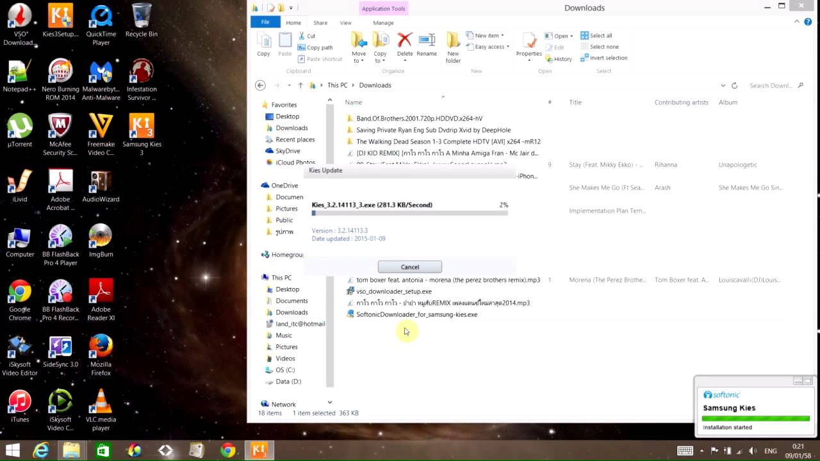The height and width of the screenshot is (461, 820).
Task: Refresh the Downloads folder view
Action: click(x=735, y=85)
